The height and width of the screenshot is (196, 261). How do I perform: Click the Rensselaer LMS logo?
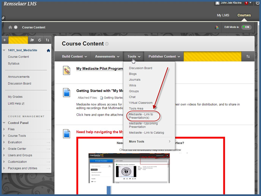click(20, 4)
